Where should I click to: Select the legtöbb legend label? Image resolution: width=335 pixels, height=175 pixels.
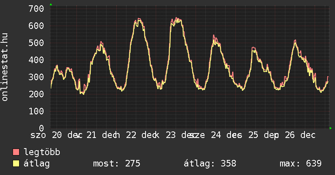(x=42, y=153)
